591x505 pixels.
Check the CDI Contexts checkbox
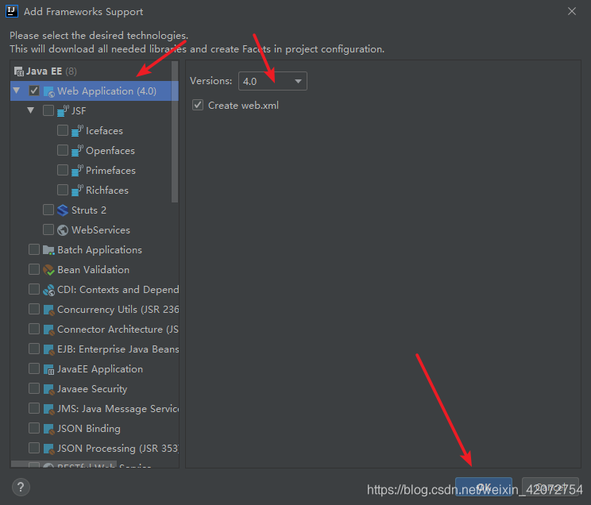click(x=34, y=289)
